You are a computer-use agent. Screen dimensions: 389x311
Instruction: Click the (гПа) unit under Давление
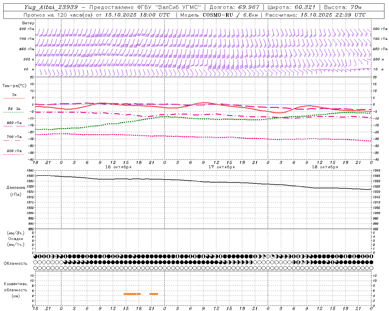pos(16,194)
